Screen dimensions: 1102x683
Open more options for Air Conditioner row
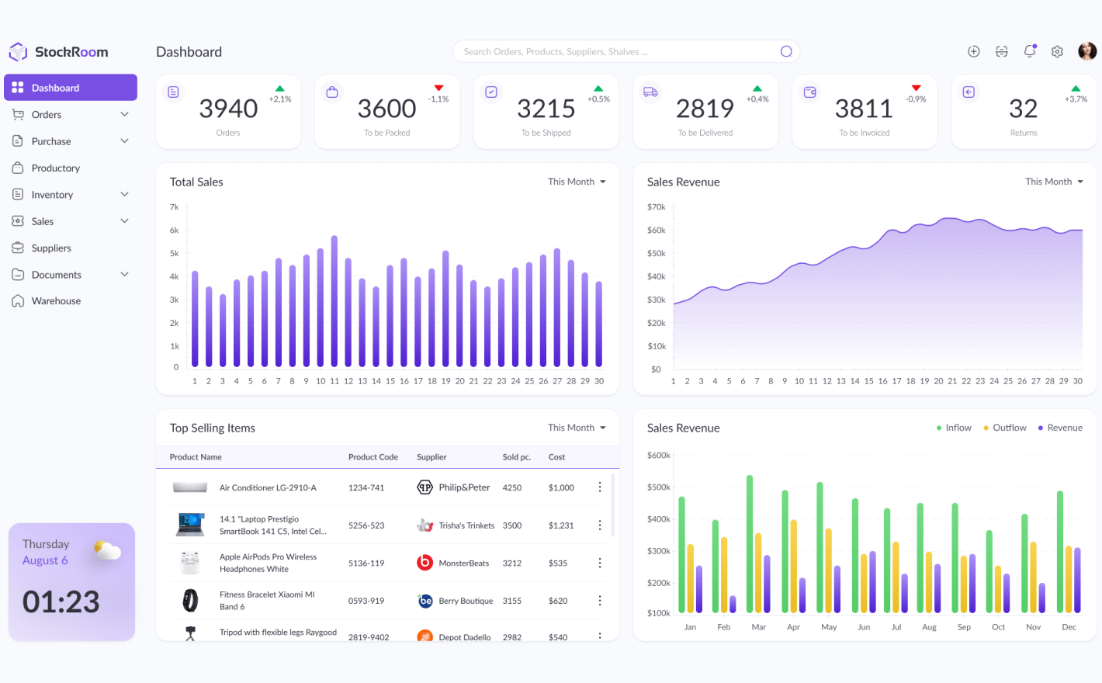pos(599,487)
